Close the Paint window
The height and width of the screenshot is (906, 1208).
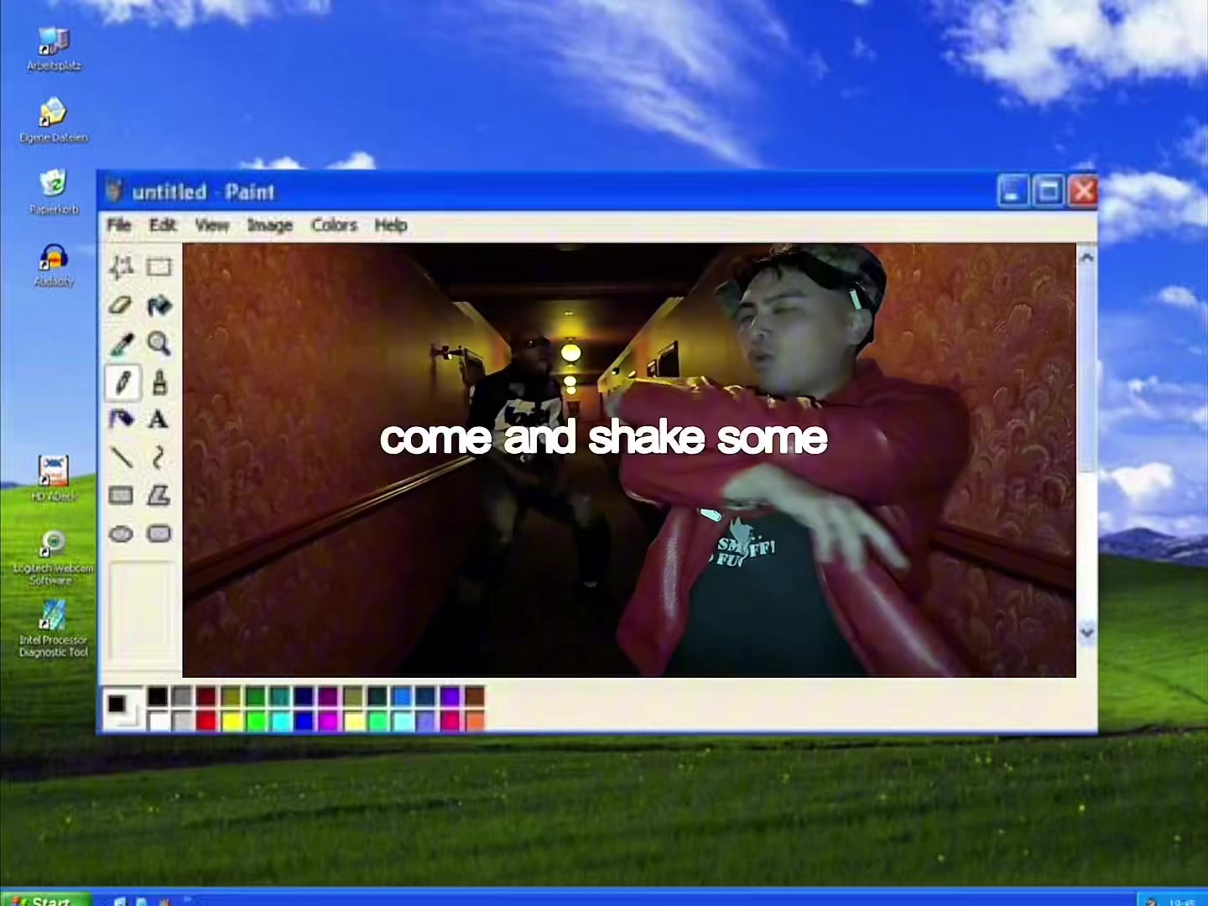tap(1083, 191)
